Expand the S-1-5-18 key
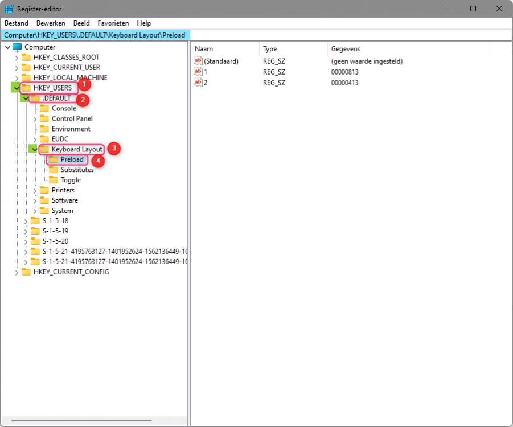The height and width of the screenshot is (427, 513). pyautogui.click(x=26, y=221)
